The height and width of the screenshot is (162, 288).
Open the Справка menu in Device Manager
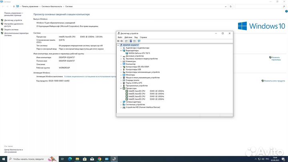coord(143,37)
